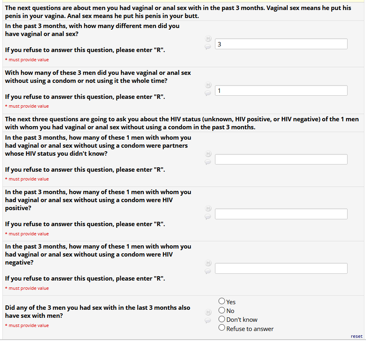Screen dimensions: 366x341
Task: Choose the 'Don't know' radio option
Action: click(222, 319)
